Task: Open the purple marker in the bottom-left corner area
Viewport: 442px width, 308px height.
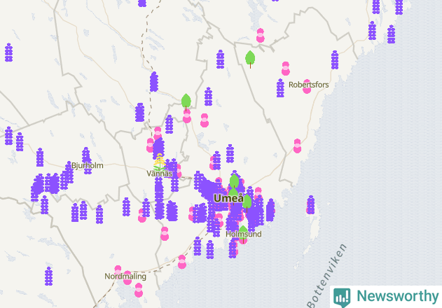Action: [48, 276]
